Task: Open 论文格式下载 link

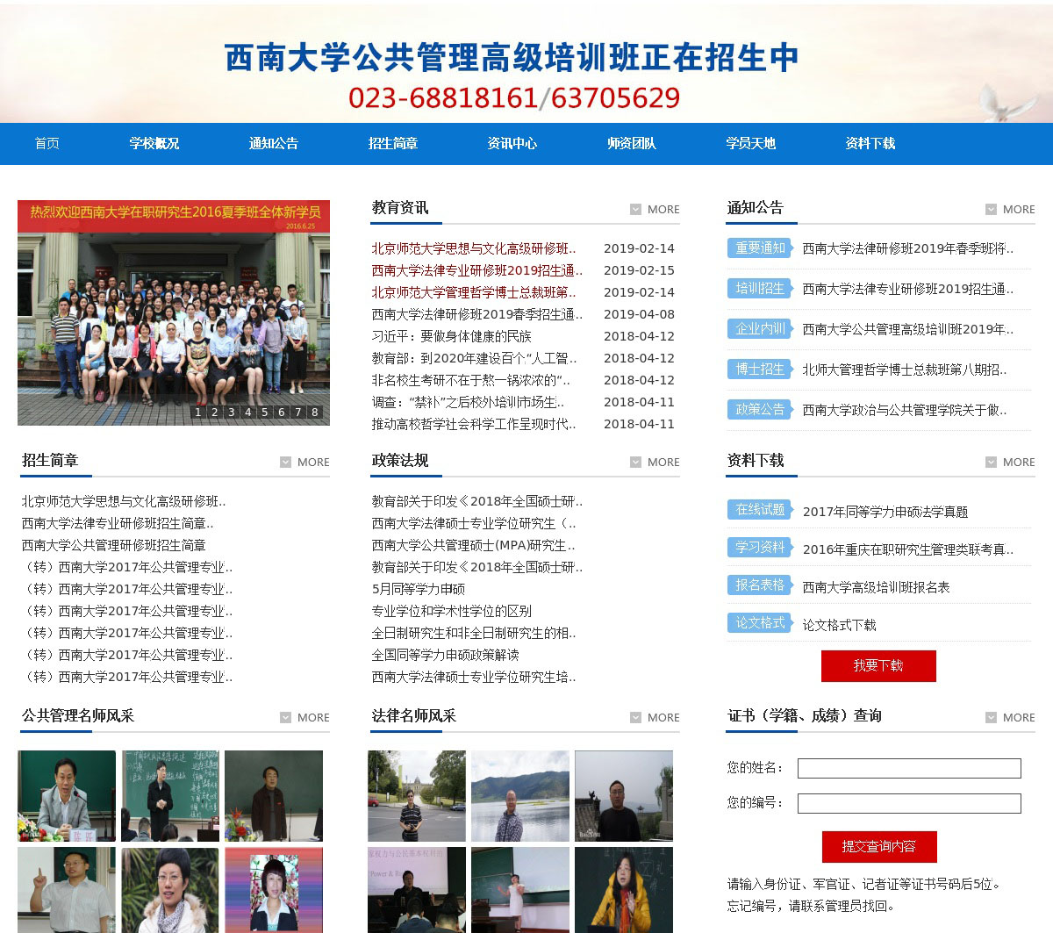Action: tap(839, 625)
